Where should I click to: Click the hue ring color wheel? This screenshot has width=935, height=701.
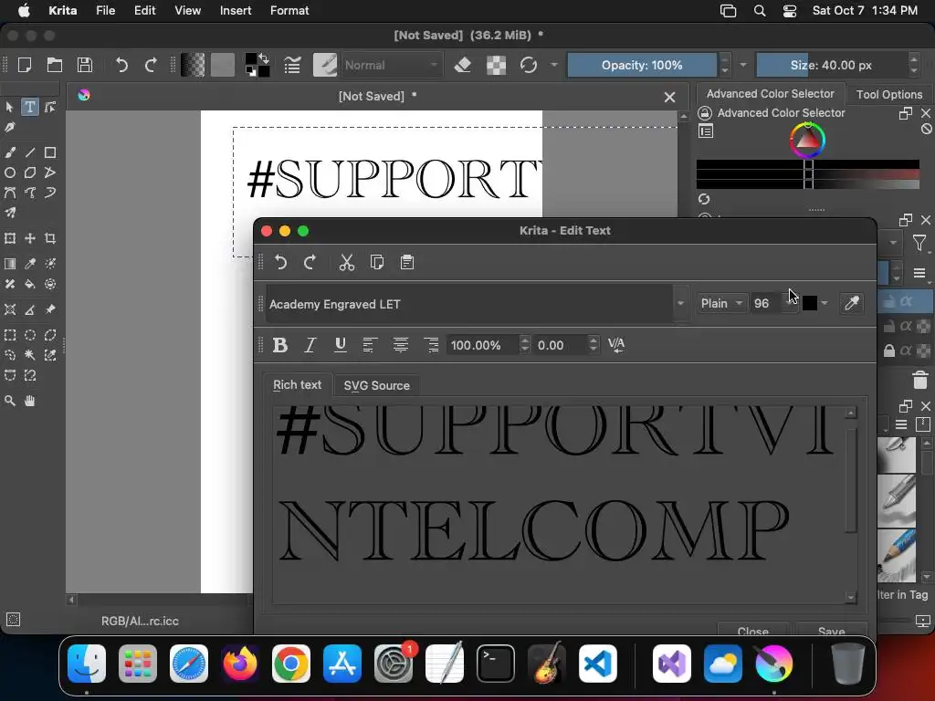[x=807, y=141]
